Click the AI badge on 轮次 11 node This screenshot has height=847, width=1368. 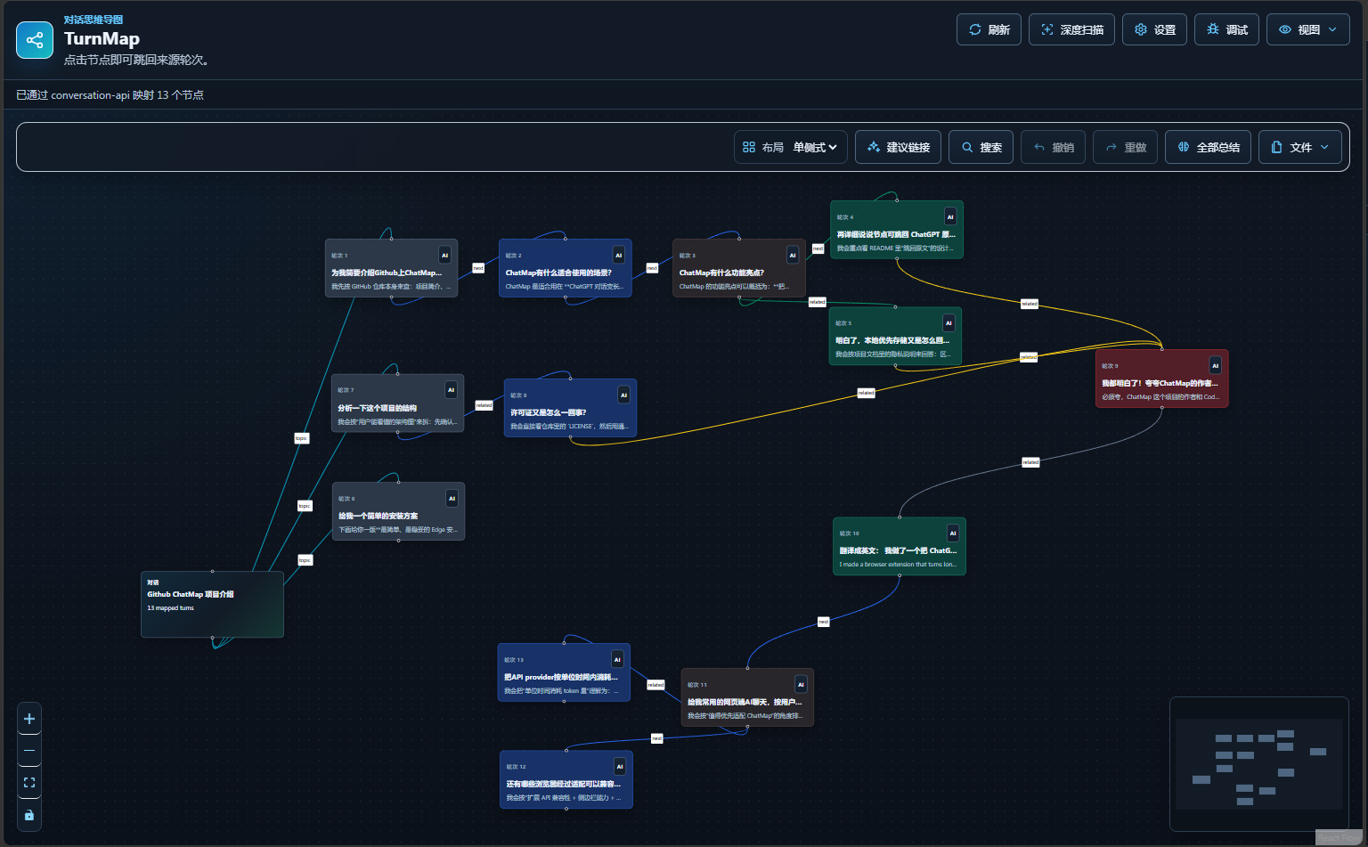[x=802, y=684]
